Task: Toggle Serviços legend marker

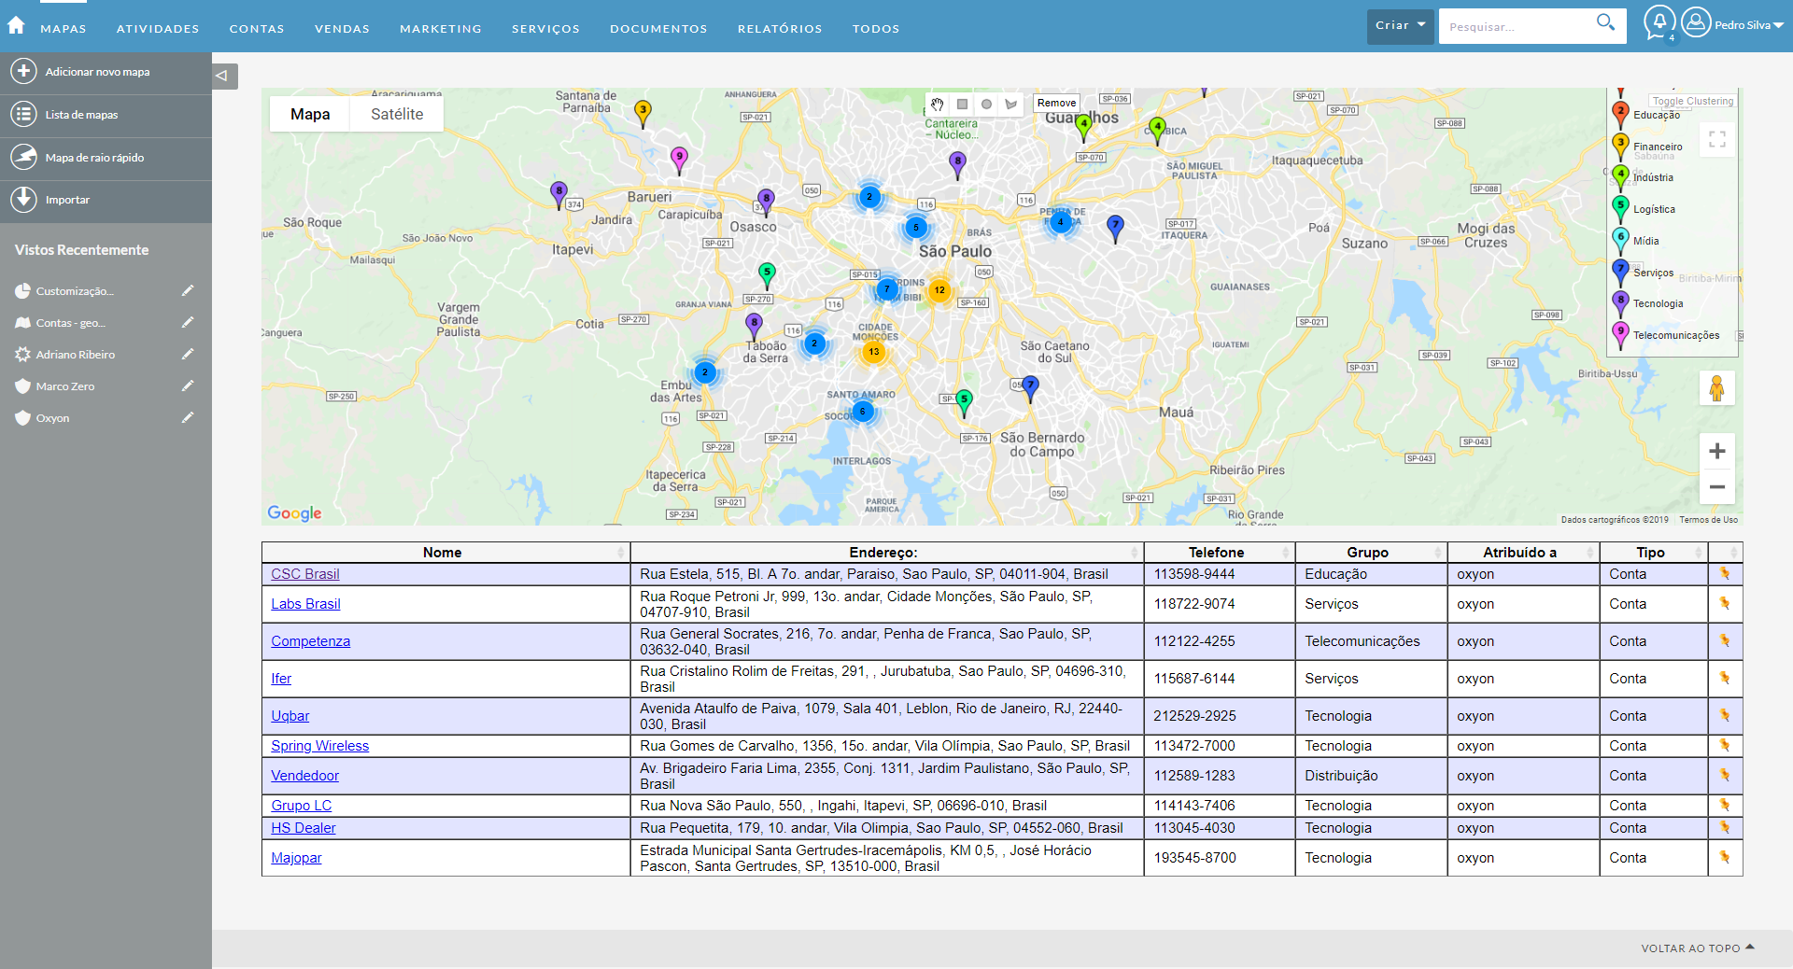Action: click(x=1621, y=272)
